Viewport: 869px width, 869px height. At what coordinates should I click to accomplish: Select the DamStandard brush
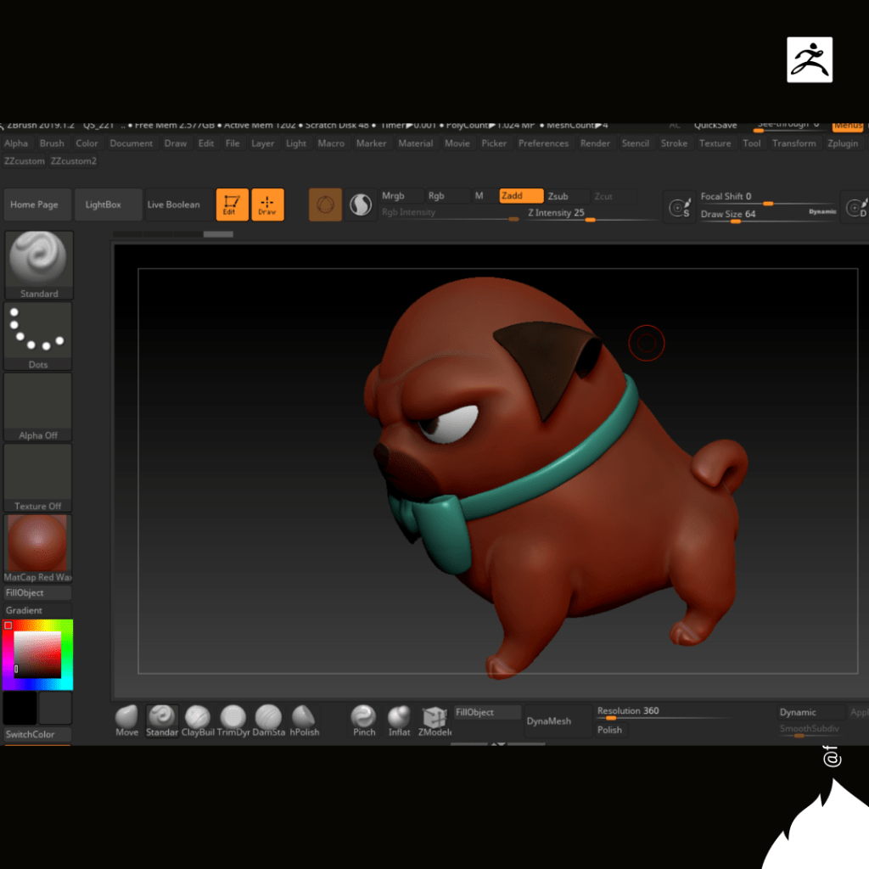pyautogui.click(x=268, y=718)
